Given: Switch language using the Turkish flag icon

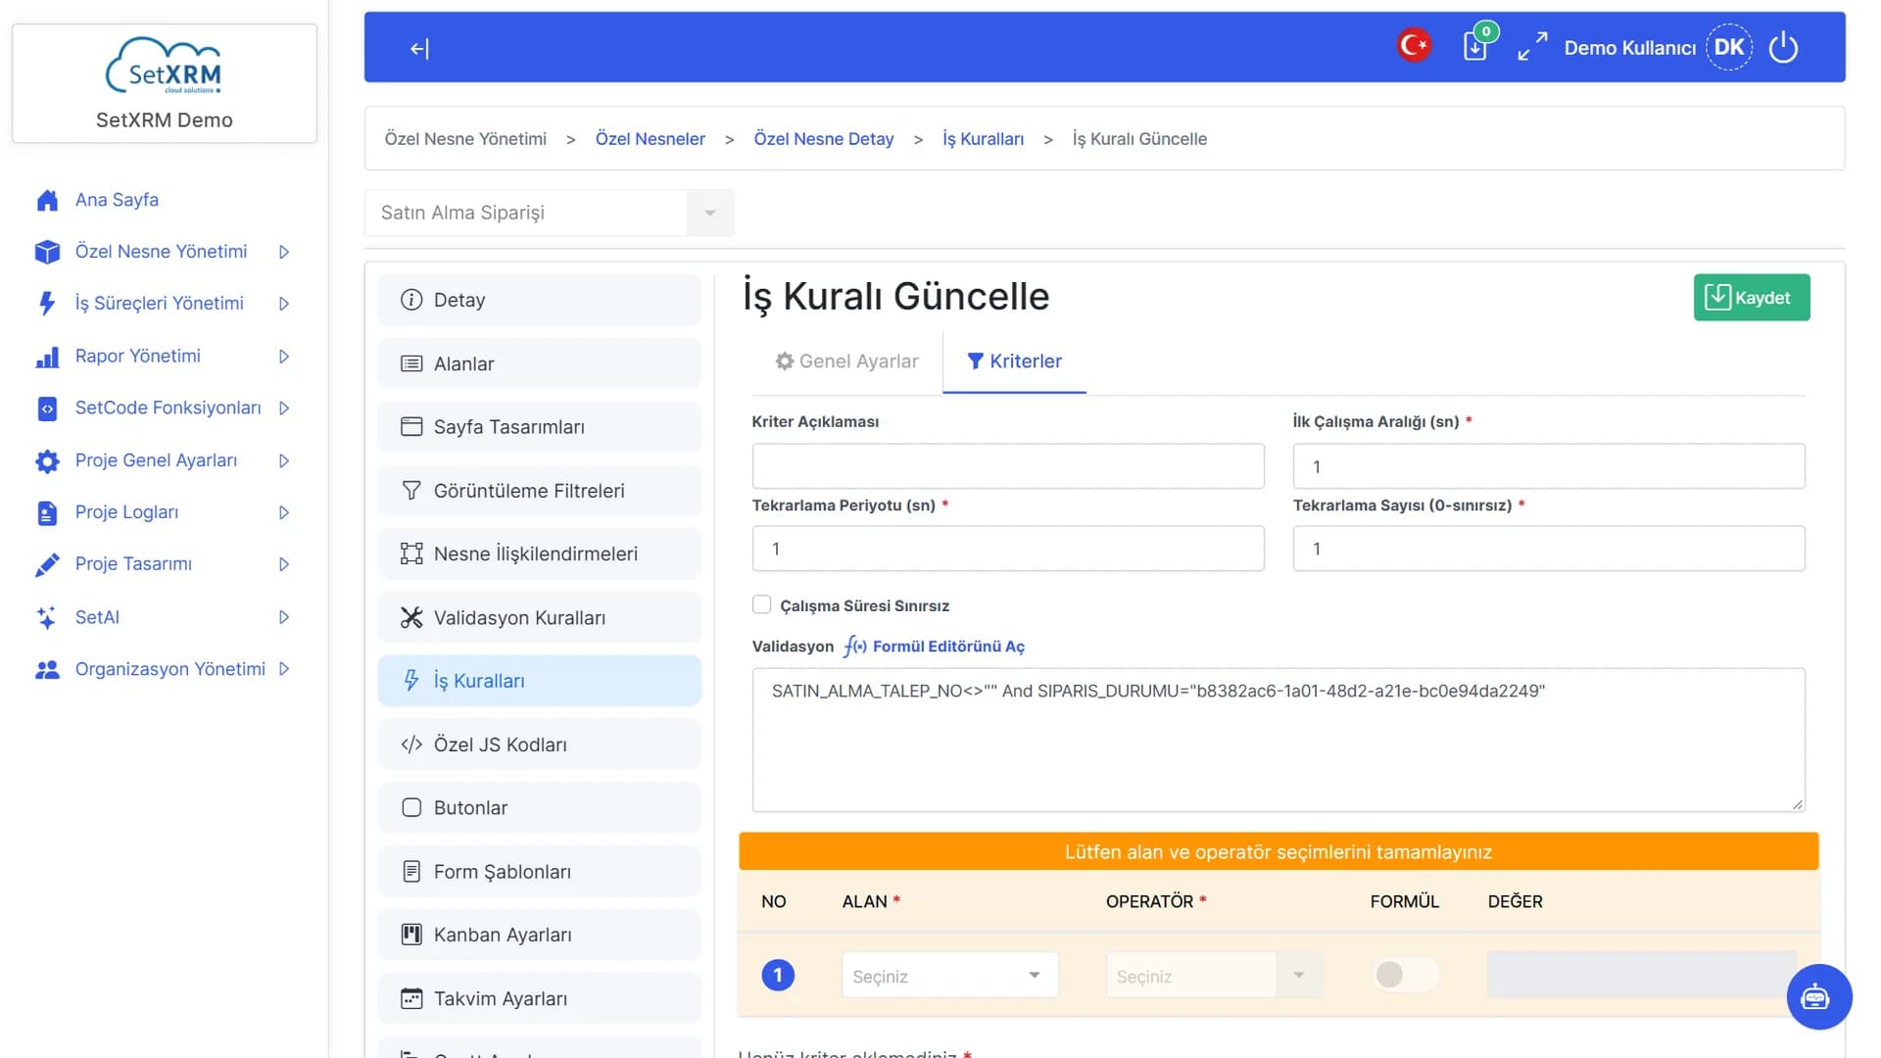Looking at the screenshot, I should [1414, 45].
